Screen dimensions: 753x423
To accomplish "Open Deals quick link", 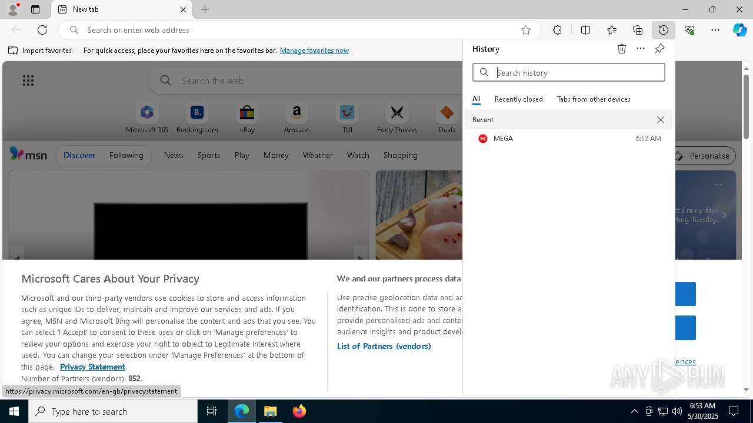I will pyautogui.click(x=447, y=118).
